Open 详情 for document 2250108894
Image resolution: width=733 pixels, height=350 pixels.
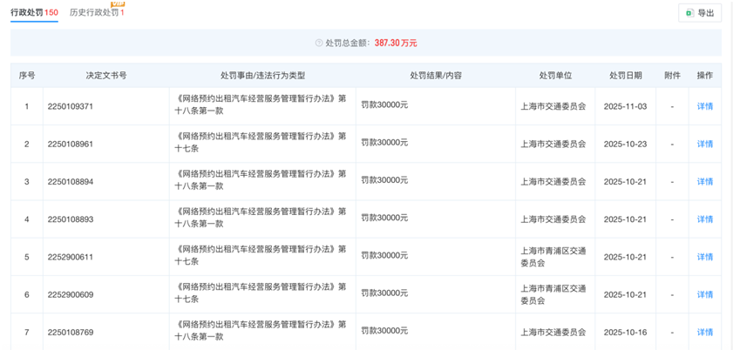click(x=705, y=182)
